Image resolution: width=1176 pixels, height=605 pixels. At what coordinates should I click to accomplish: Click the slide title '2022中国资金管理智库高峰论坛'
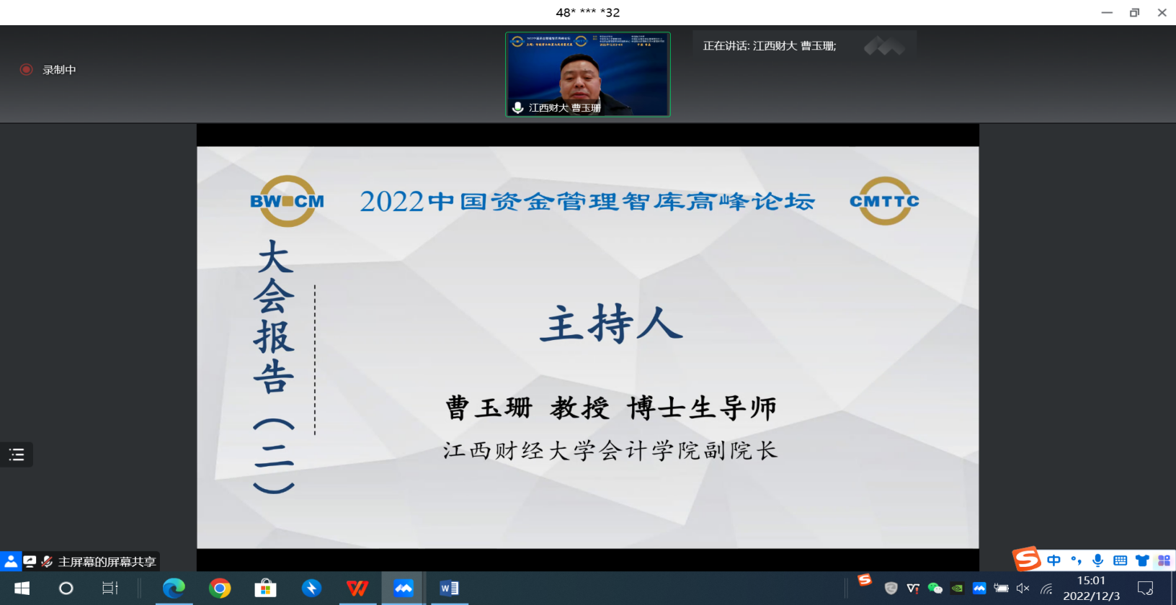coord(587,202)
